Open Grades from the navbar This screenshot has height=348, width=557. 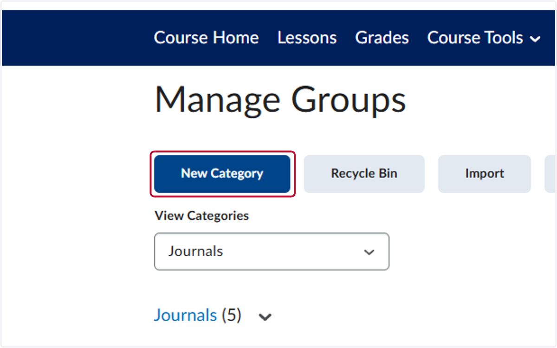pyautogui.click(x=382, y=38)
